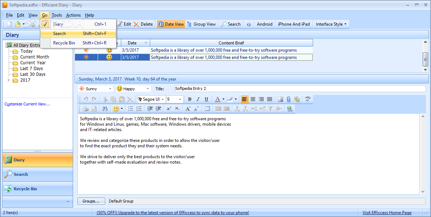Click the Customize Current View link
Image resolution: width=431 pixels, height=217 pixels.
[27, 104]
